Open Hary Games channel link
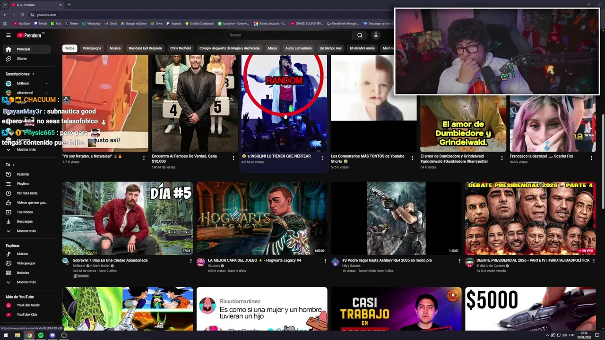This screenshot has width=605, height=340. pos(351,266)
